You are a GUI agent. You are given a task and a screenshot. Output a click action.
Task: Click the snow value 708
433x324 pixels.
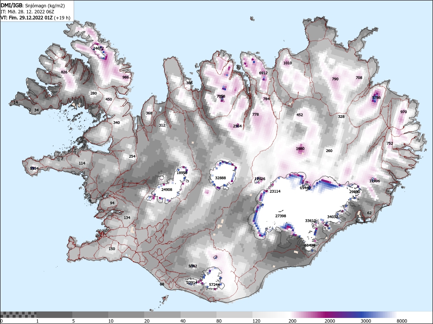click(x=359, y=78)
